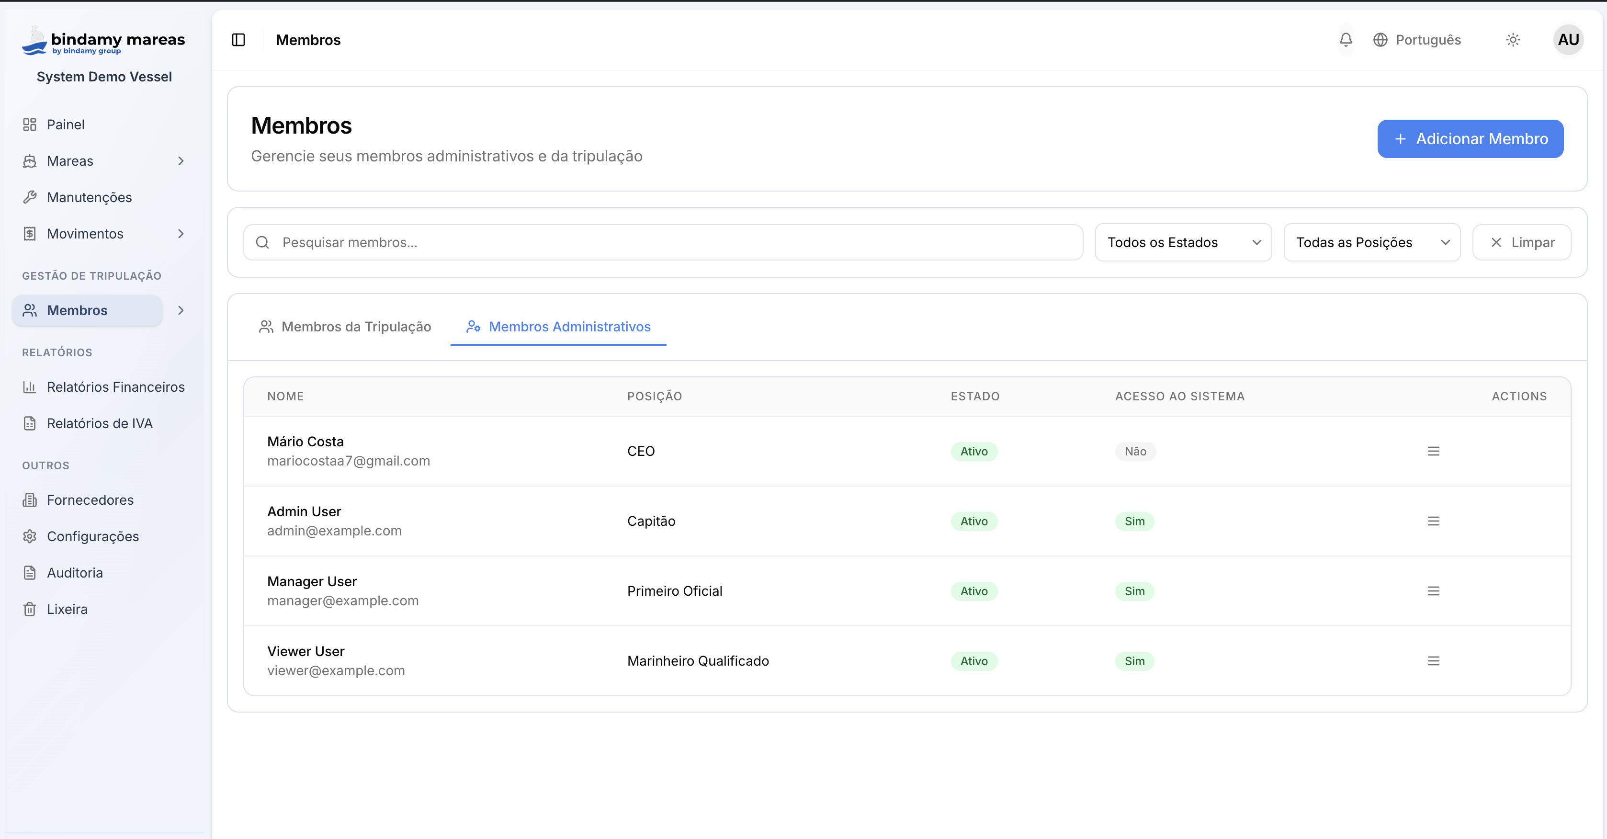Open the notifications bell
Screen dimensions: 1607x839
pos(1346,40)
